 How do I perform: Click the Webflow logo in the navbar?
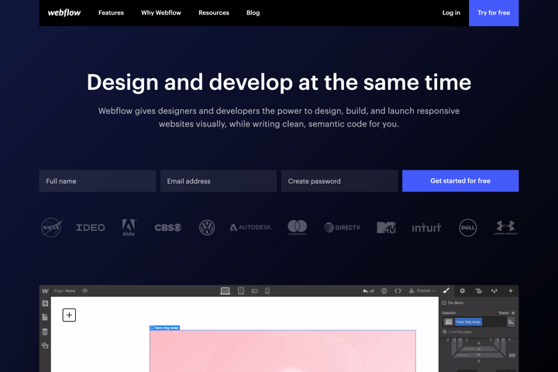tap(64, 13)
